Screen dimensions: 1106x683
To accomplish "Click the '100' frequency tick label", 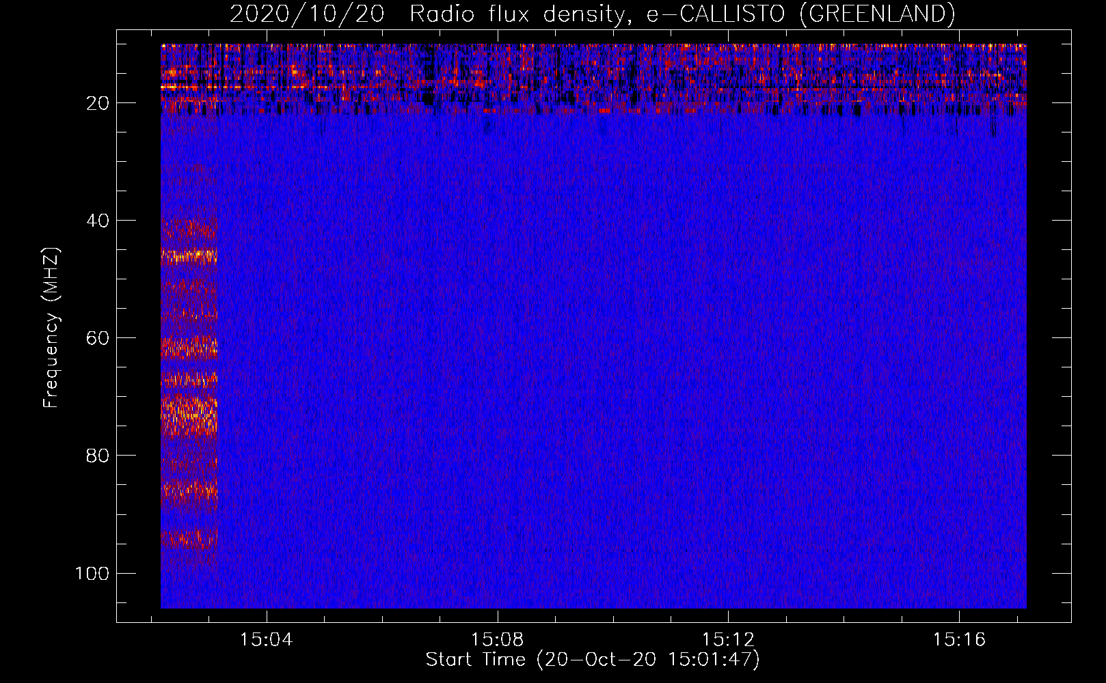I will point(92,573).
